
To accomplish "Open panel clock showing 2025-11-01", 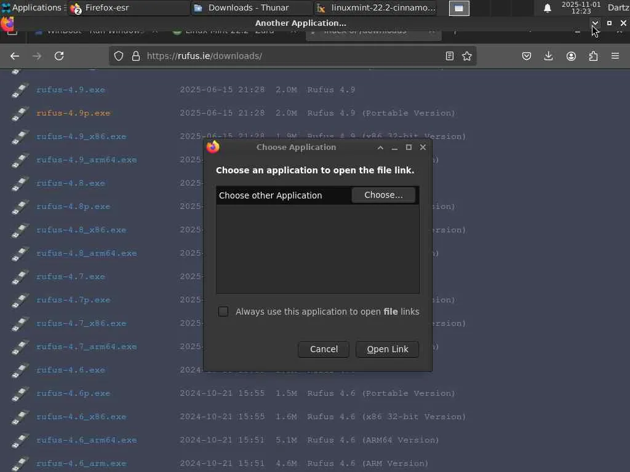I will (581, 7).
